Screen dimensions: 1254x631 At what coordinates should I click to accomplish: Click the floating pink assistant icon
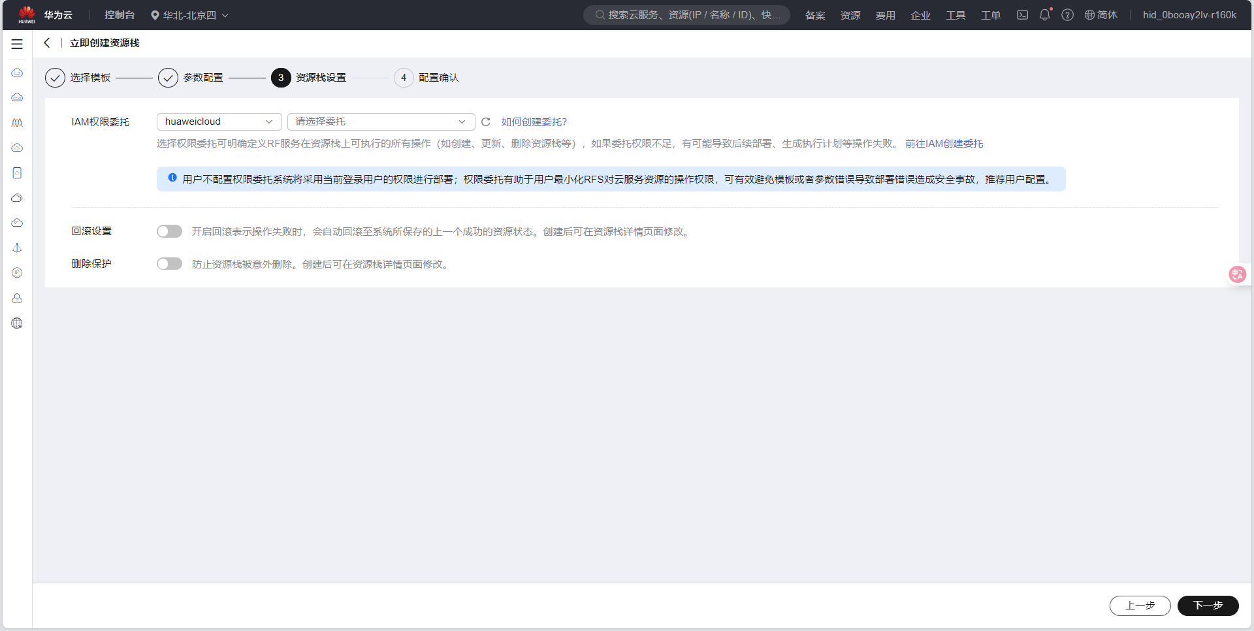(x=1237, y=274)
